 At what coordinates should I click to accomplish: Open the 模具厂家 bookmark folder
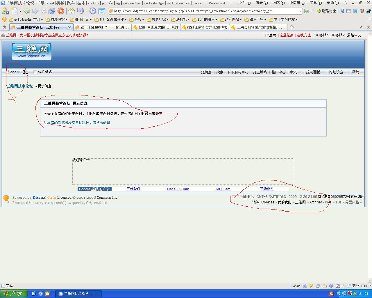157,19
